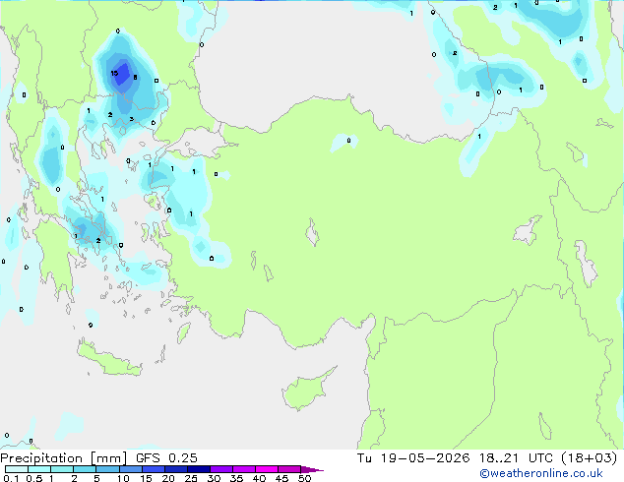Click the '30' legend scale label
Screen dimensions: 624x482
point(214,478)
